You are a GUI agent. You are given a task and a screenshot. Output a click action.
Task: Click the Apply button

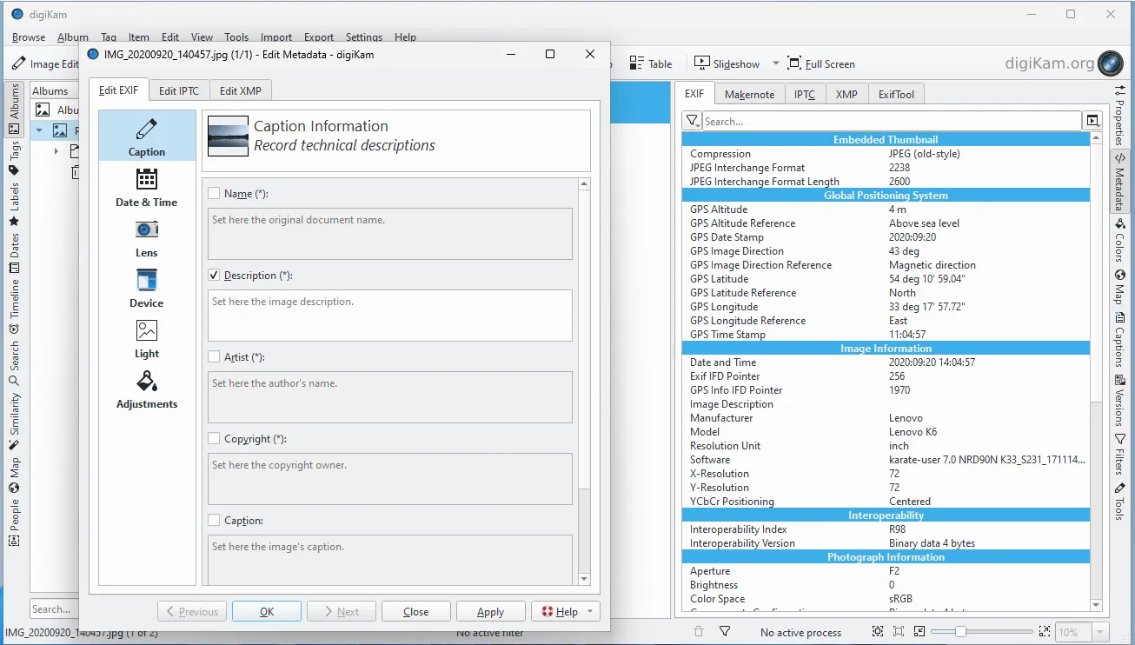[x=490, y=611]
